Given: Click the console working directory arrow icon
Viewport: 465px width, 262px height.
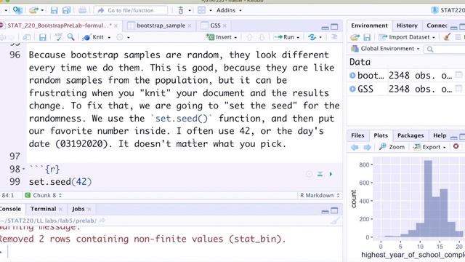Looking at the screenshot, I should coord(102,221).
